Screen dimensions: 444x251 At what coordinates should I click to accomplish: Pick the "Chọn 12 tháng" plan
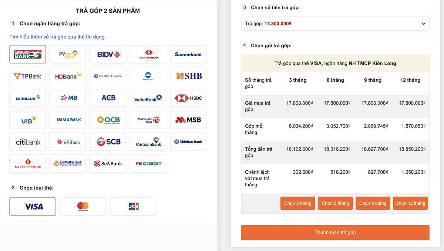(x=410, y=203)
